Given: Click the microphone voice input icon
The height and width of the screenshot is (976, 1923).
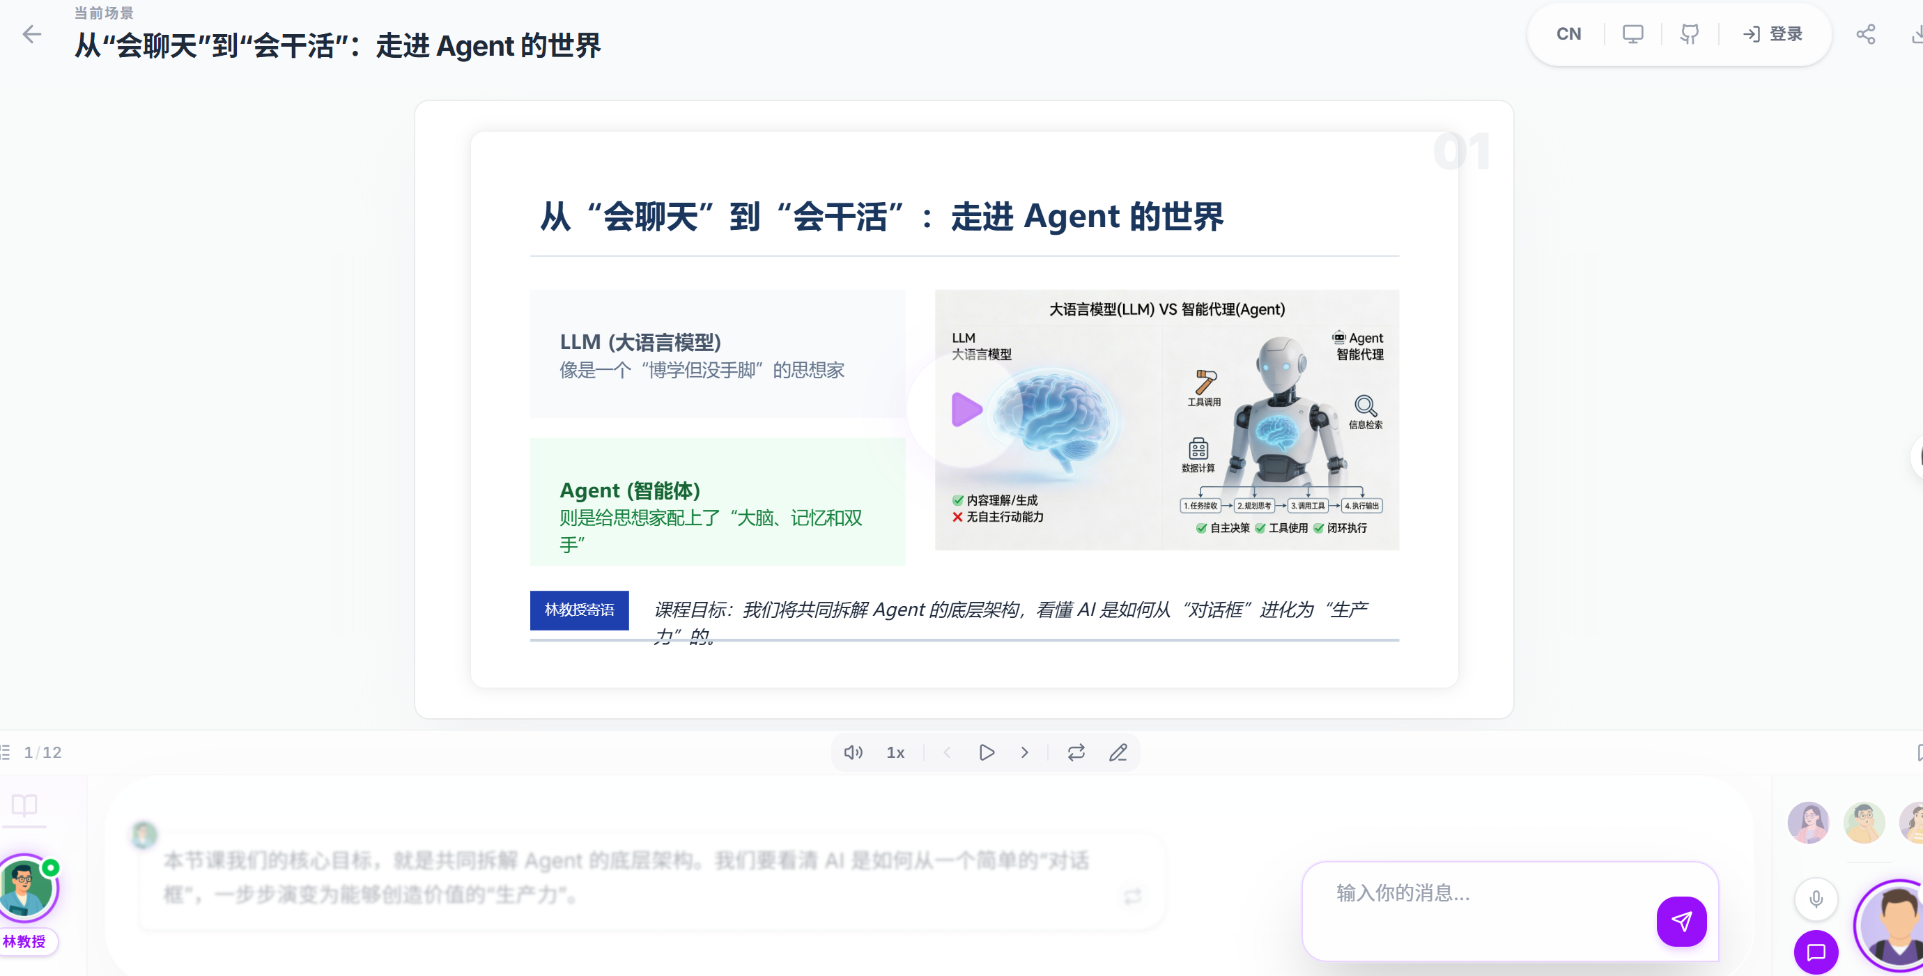Looking at the screenshot, I should pyautogui.click(x=1816, y=899).
